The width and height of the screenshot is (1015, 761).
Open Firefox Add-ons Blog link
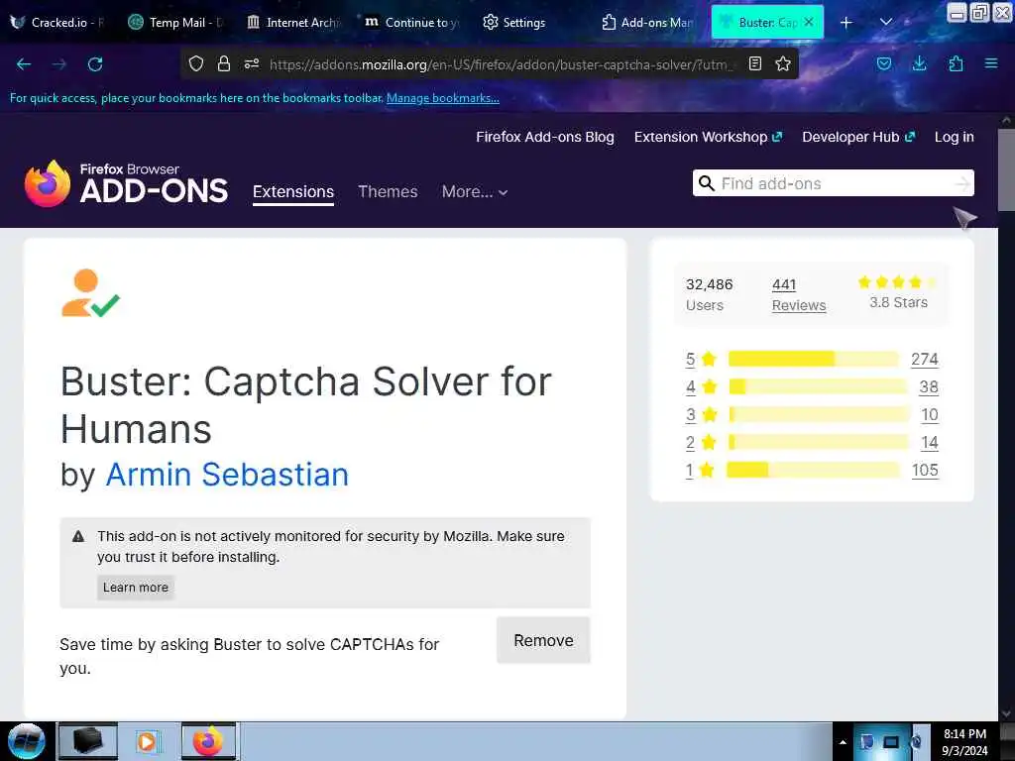tap(545, 137)
